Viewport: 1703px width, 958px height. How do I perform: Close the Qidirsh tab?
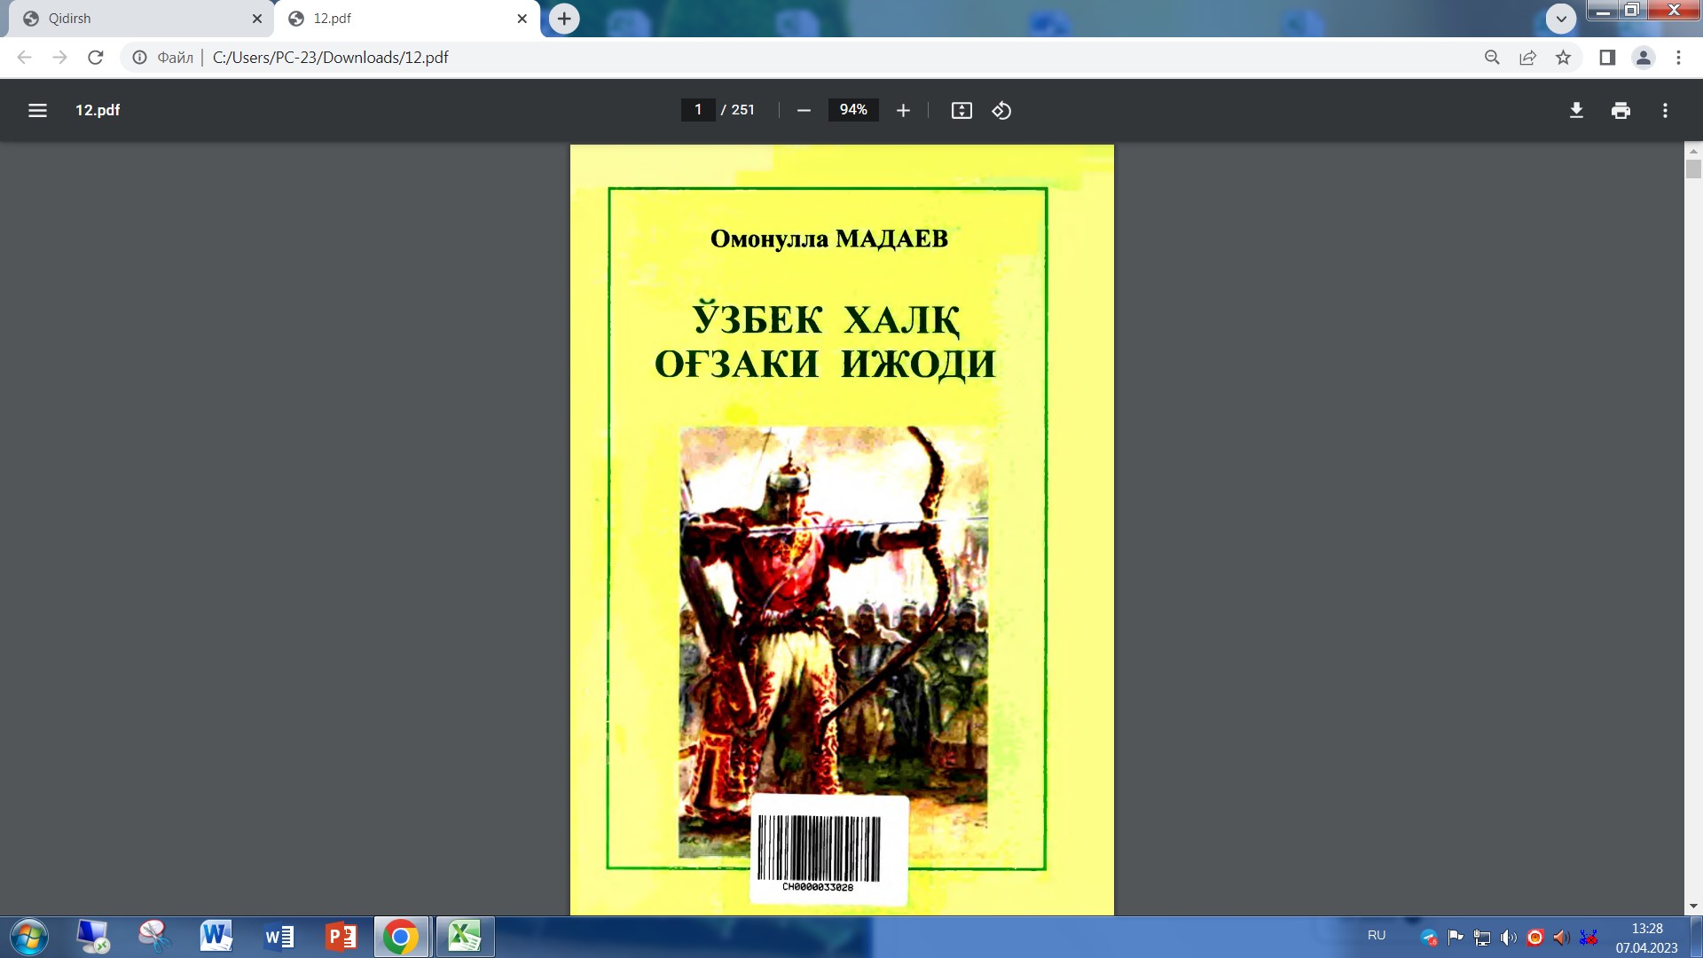tap(257, 19)
